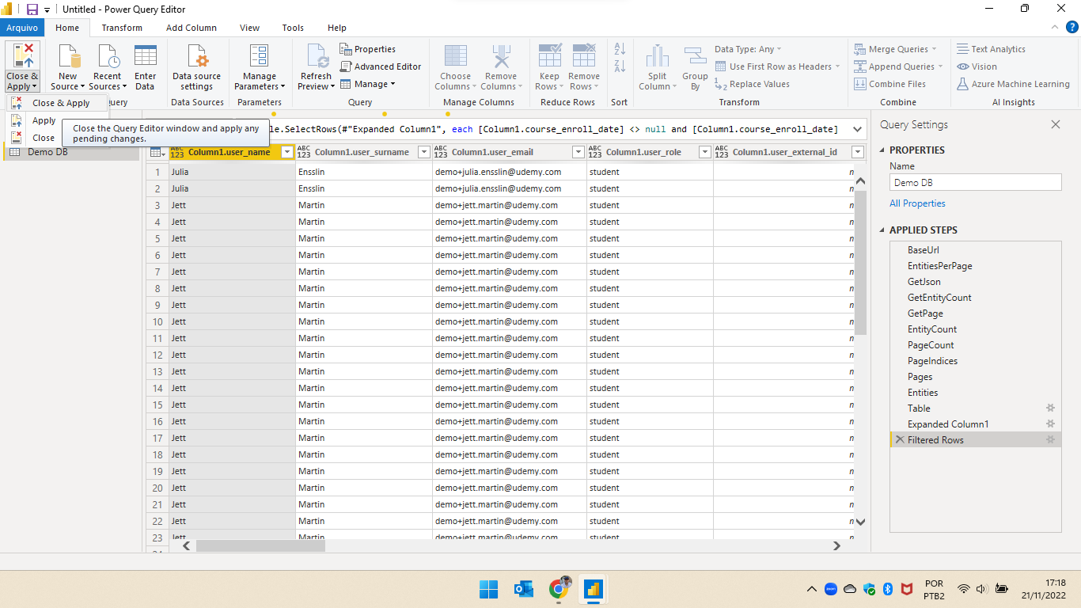This screenshot has width=1081, height=608.
Task: Delete the Filtered Rows step via X
Action: pos(899,439)
